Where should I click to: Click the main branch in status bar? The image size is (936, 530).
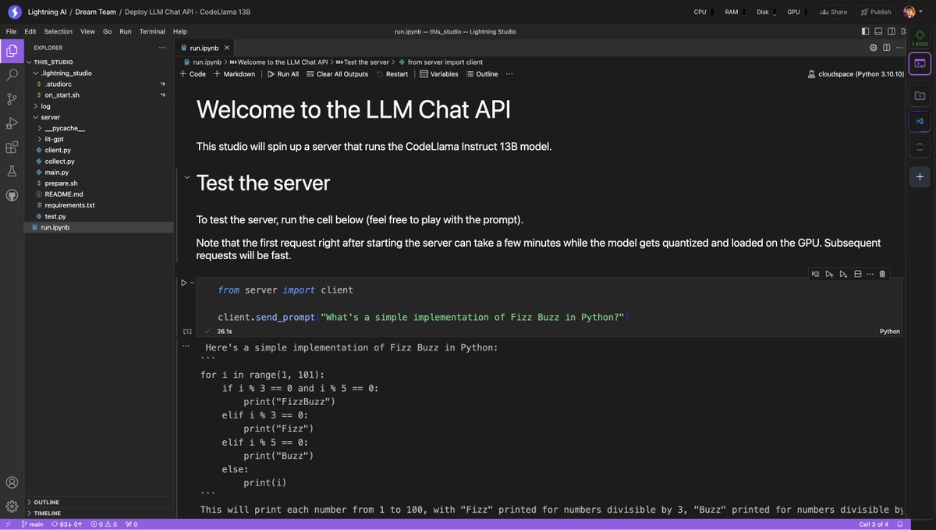click(31, 525)
